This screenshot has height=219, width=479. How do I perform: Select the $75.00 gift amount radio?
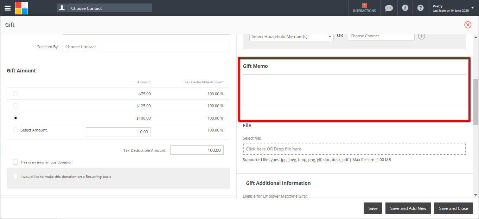[15, 94]
